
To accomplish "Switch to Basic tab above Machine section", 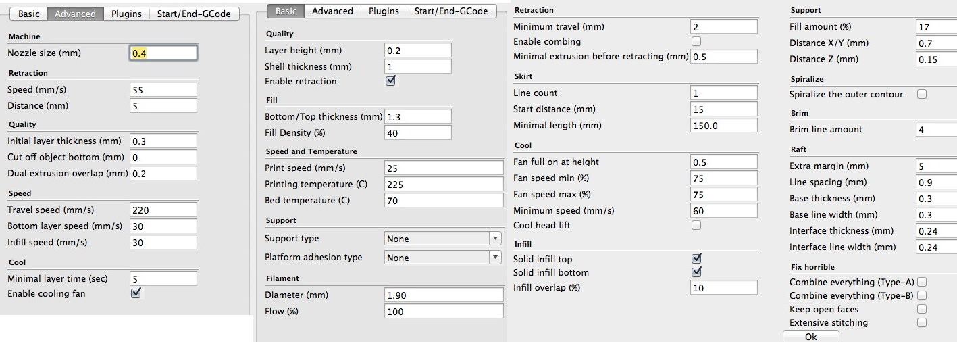I will (x=28, y=14).
